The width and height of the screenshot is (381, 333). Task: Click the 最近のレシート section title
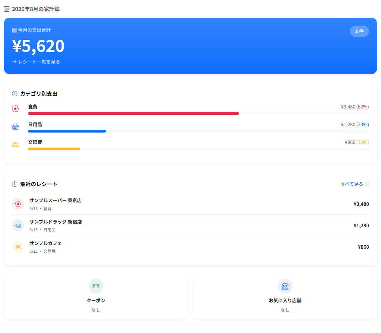click(x=39, y=184)
